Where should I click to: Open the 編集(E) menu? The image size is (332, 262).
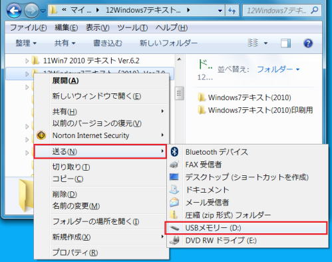pos(67,28)
